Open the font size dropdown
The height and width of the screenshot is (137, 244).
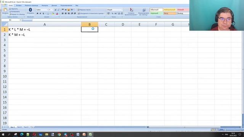[53, 10]
